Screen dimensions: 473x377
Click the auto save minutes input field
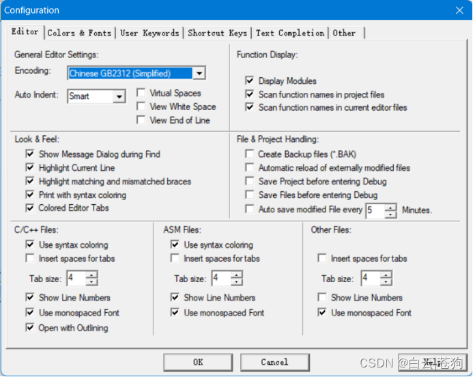coord(375,210)
